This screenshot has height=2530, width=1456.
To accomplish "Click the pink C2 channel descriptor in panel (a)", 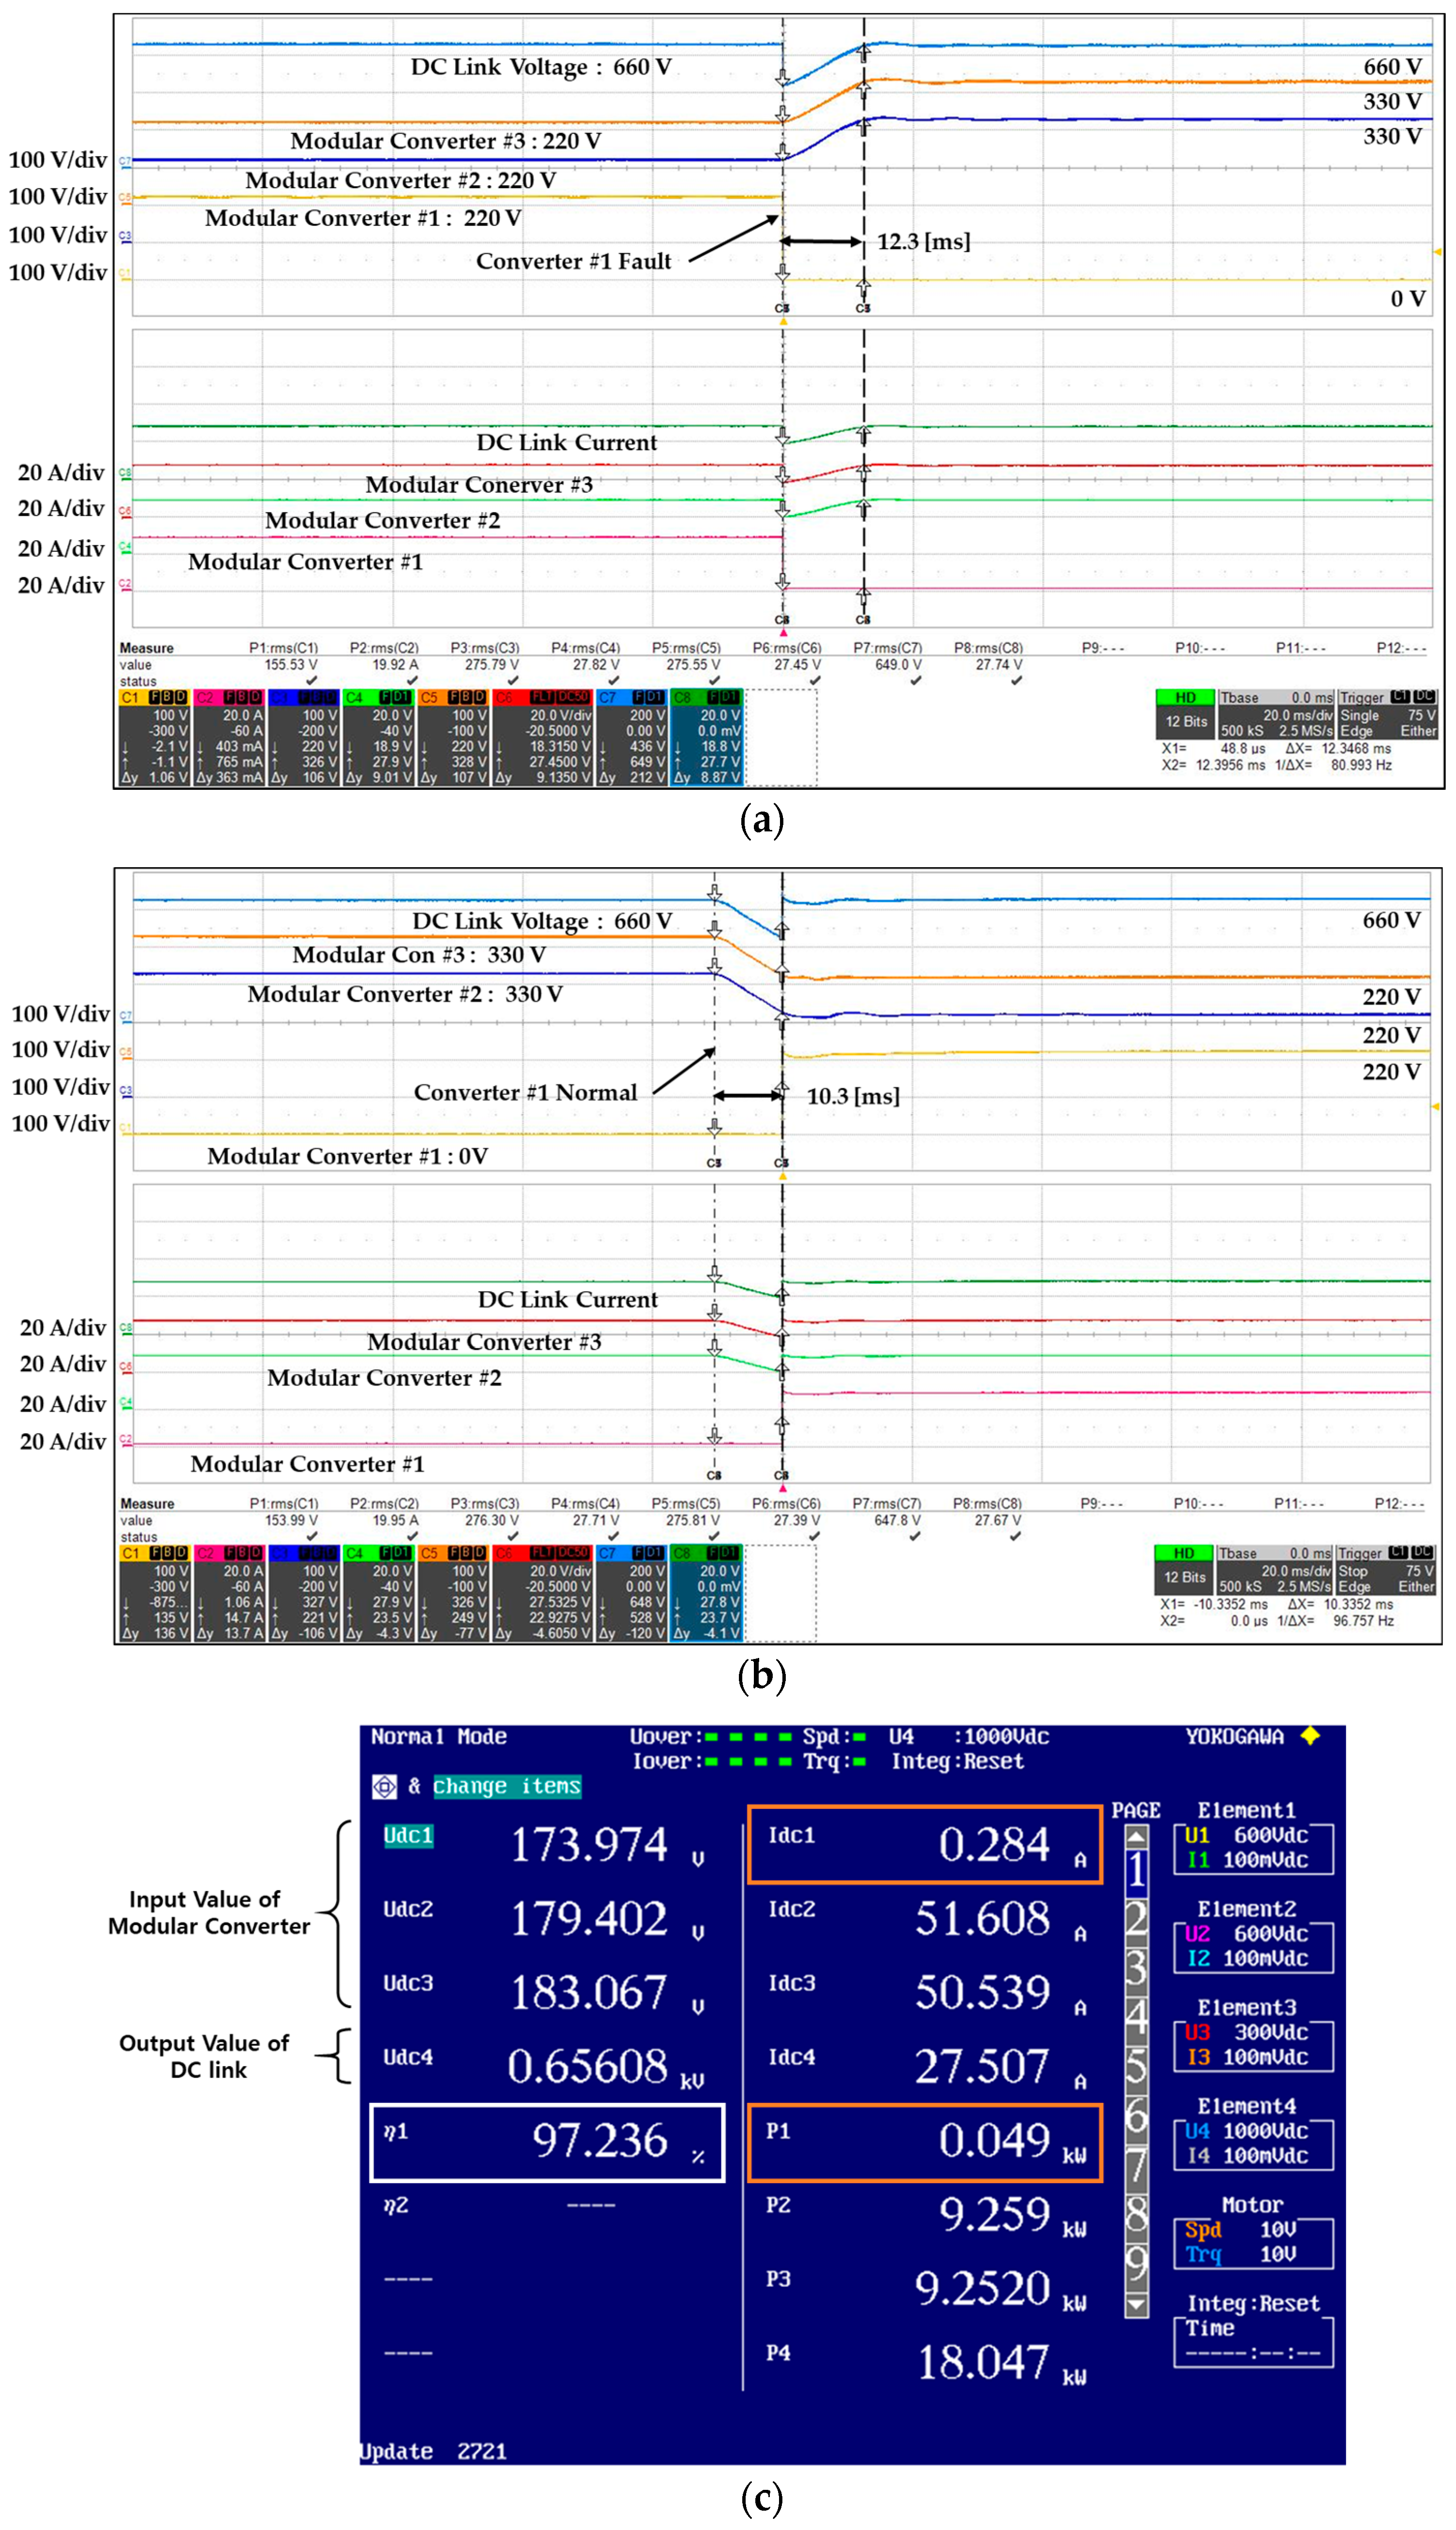I will point(229,738).
